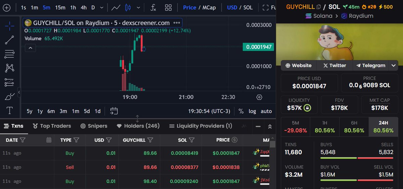Open the Top Traders tab
403x189 pixels.
[x=52, y=126]
